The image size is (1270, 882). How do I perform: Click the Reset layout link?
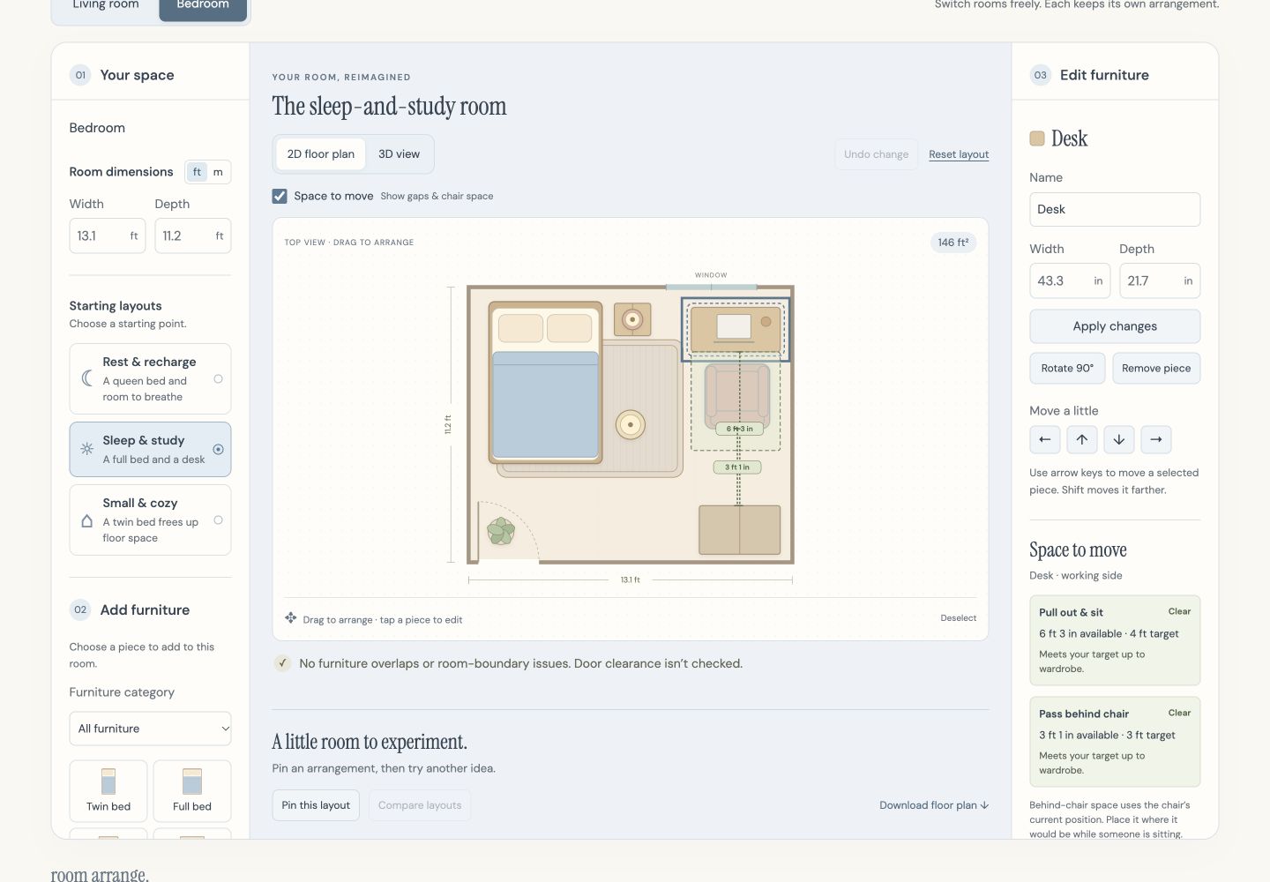(959, 154)
